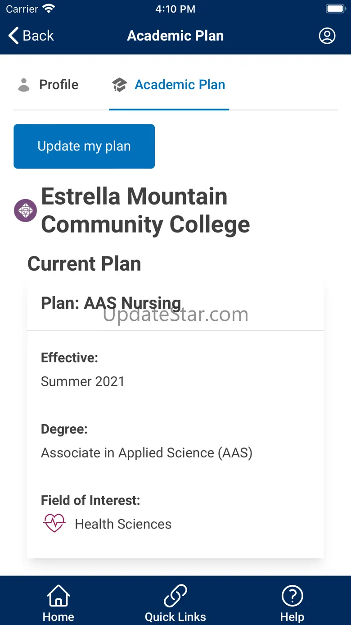Click the gray person Profile icon
The width and height of the screenshot is (351, 625).
tap(24, 85)
